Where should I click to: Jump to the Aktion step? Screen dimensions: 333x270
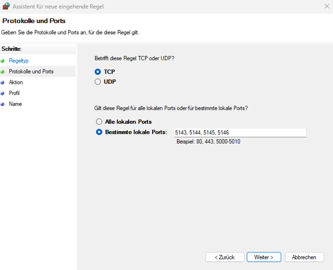click(x=16, y=82)
